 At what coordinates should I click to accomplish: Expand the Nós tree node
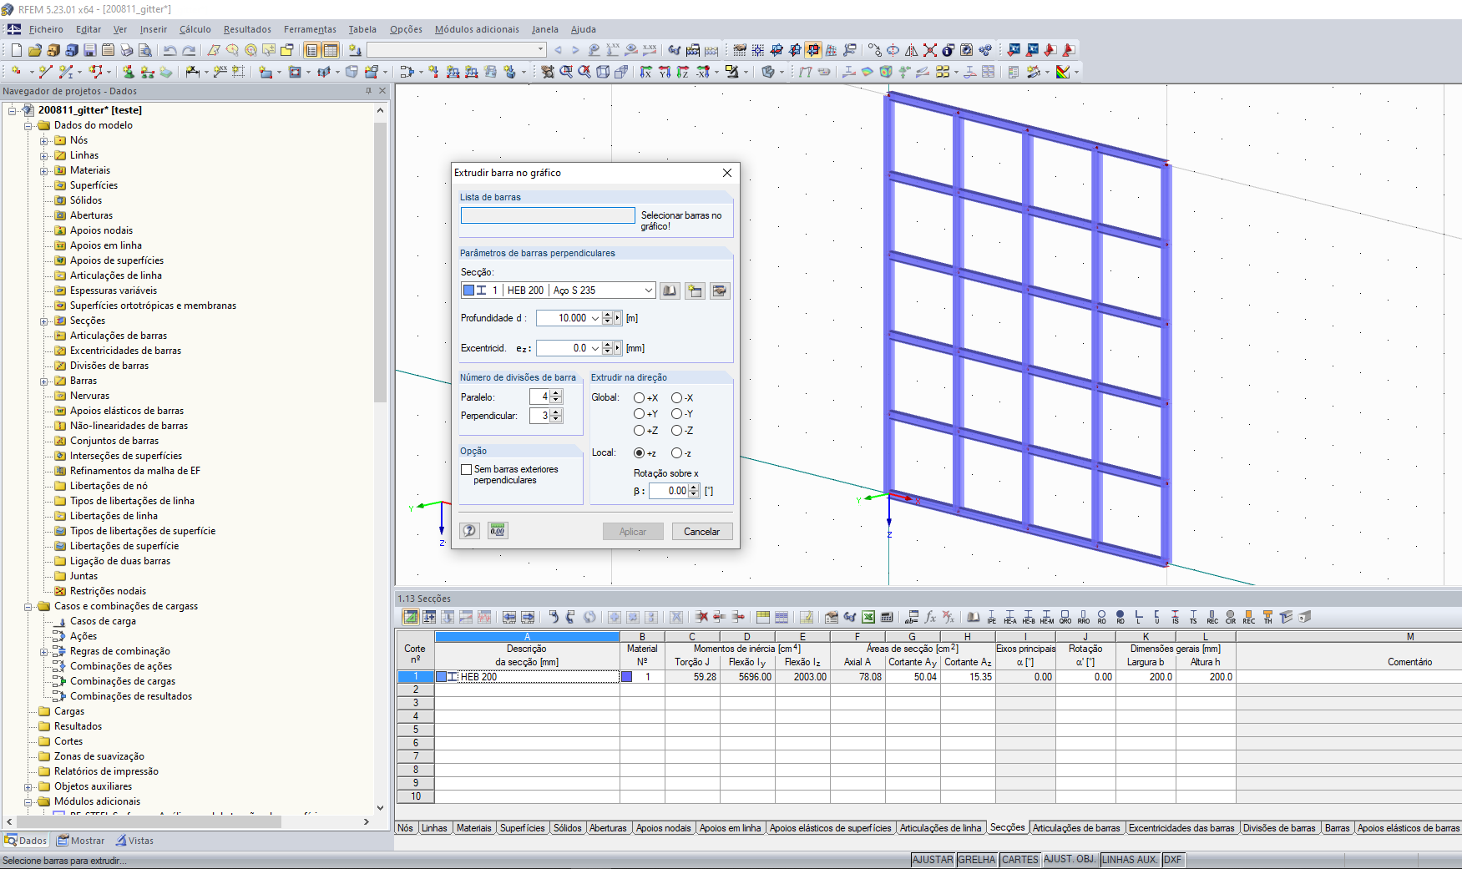tap(44, 140)
